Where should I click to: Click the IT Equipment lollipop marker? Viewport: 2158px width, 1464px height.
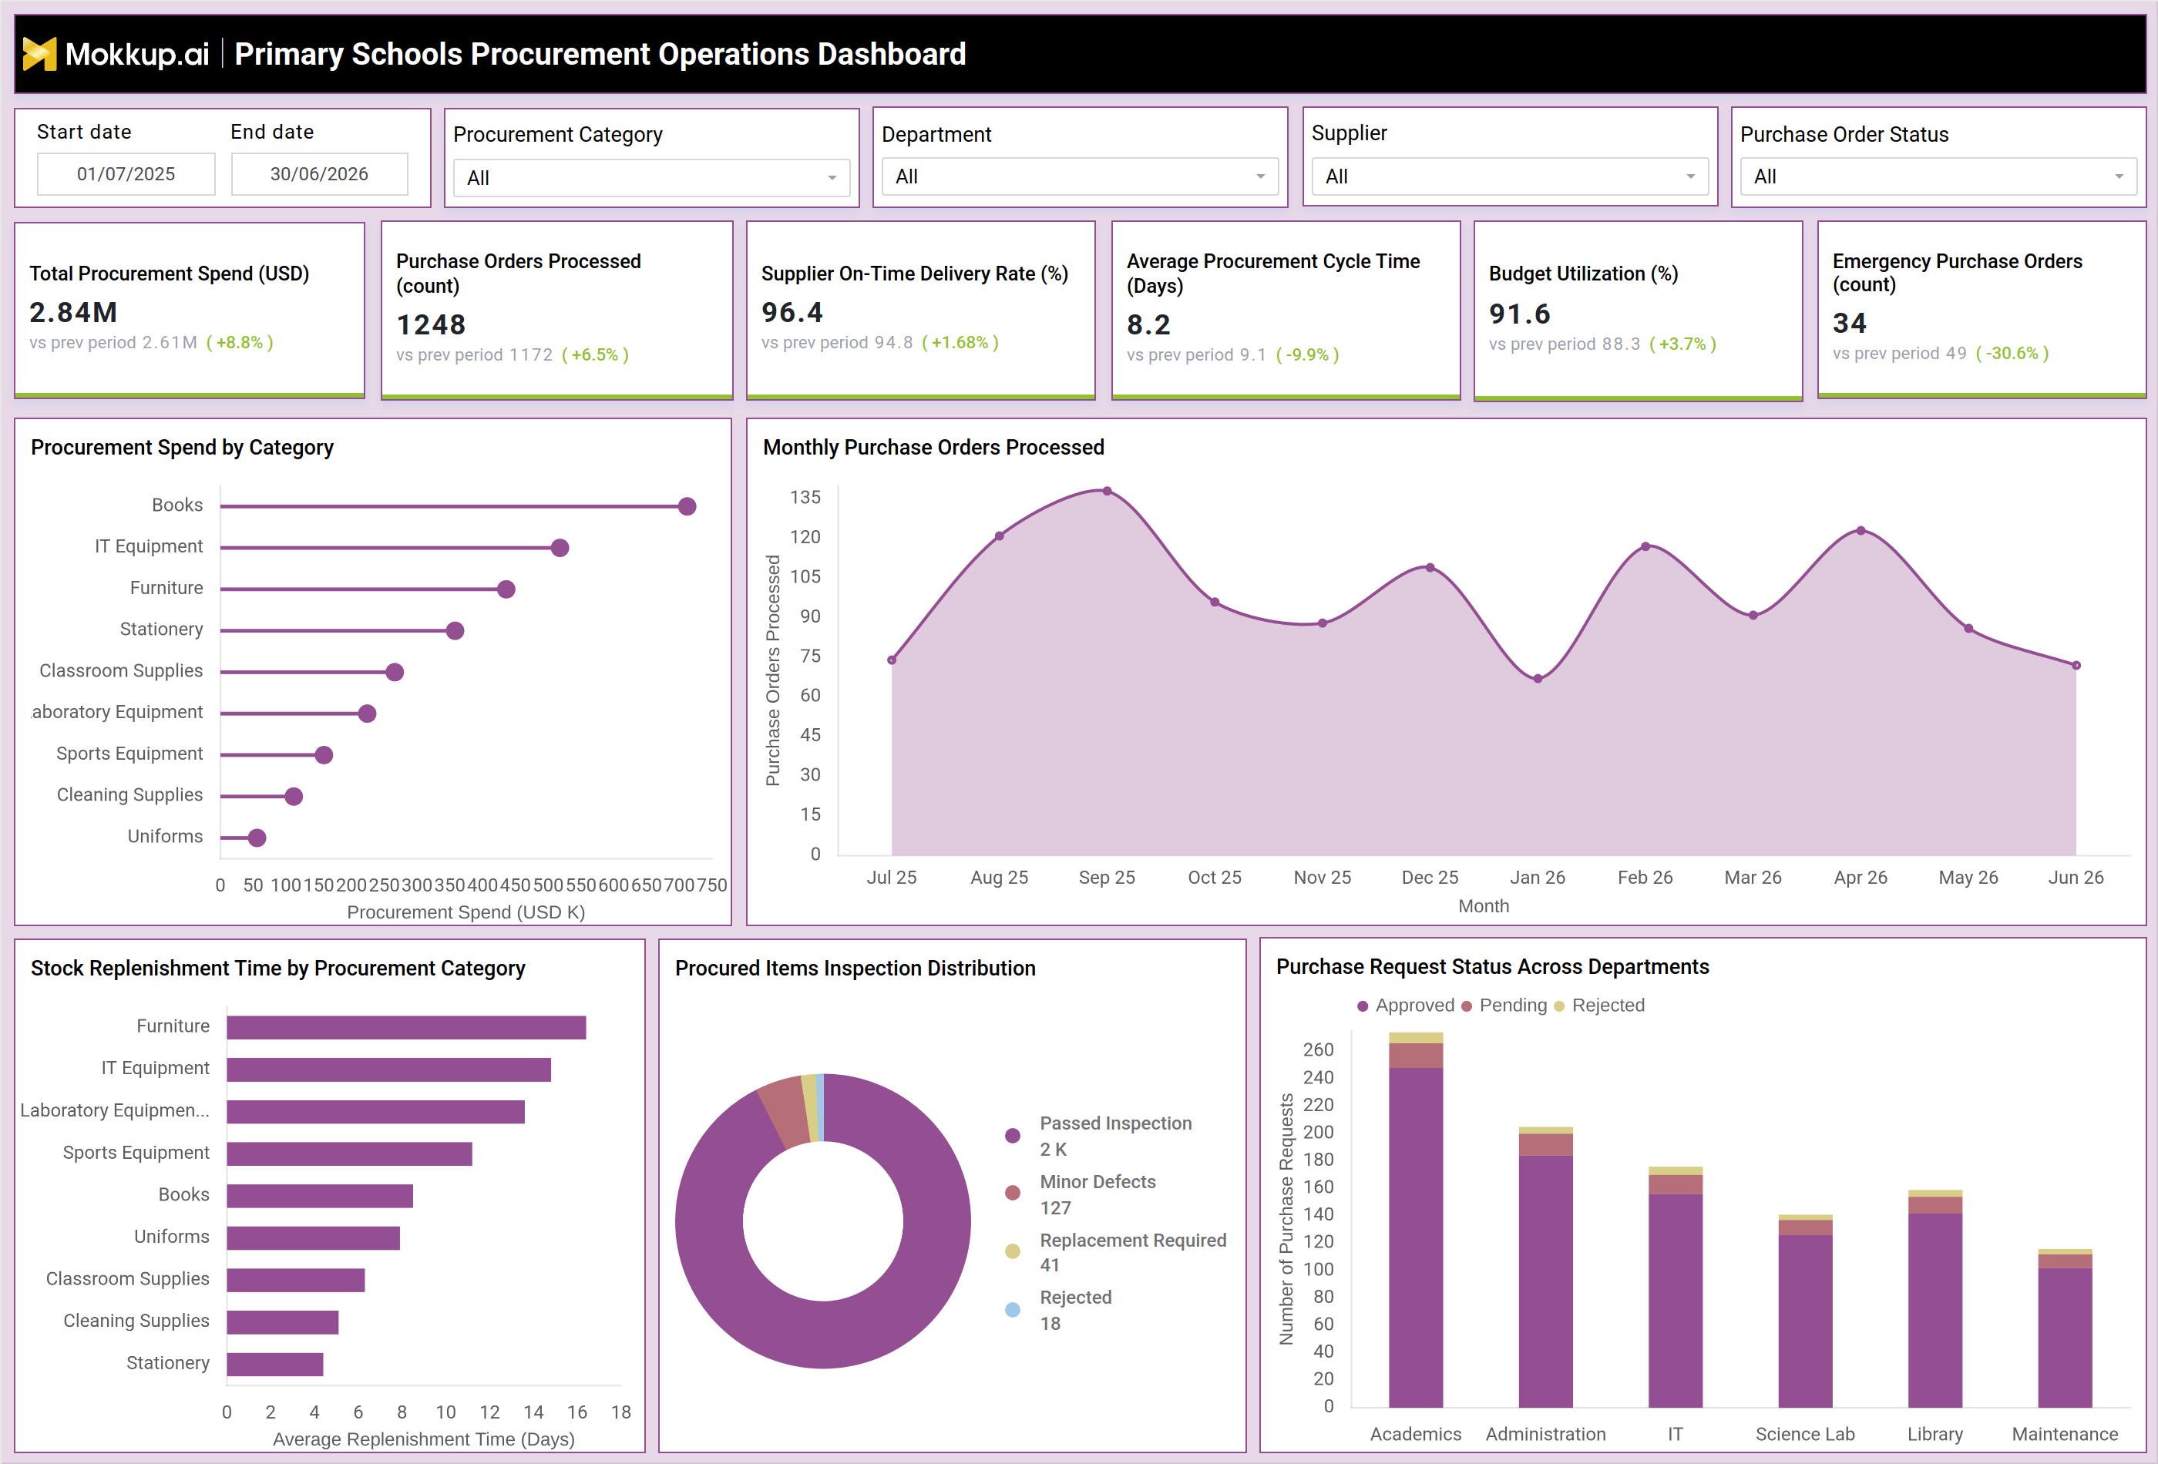pyautogui.click(x=560, y=548)
